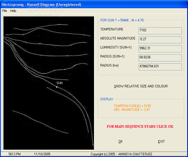This screenshot has width=188, height=157.
Task: Click the DISPLAY group label
Action: point(107,99)
